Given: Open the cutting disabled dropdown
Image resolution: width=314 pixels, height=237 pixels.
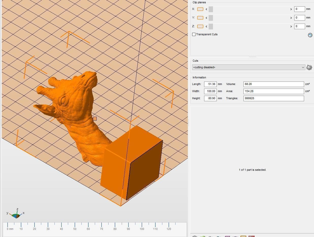Looking at the screenshot, I should pyautogui.click(x=249, y=67).
